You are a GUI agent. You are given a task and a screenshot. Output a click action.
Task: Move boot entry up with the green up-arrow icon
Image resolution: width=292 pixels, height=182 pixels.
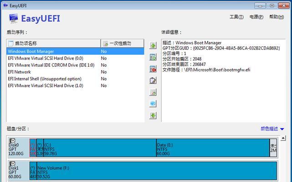(153, 45)
